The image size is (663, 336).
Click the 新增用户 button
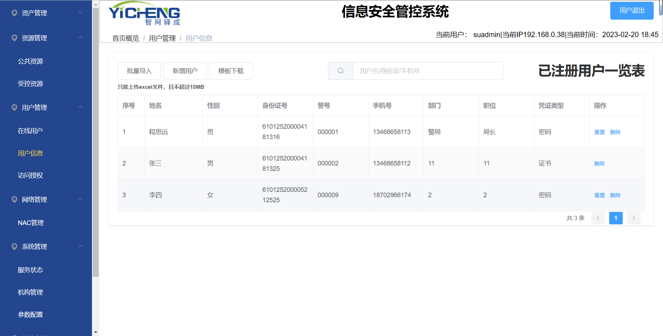pos(185,71)
